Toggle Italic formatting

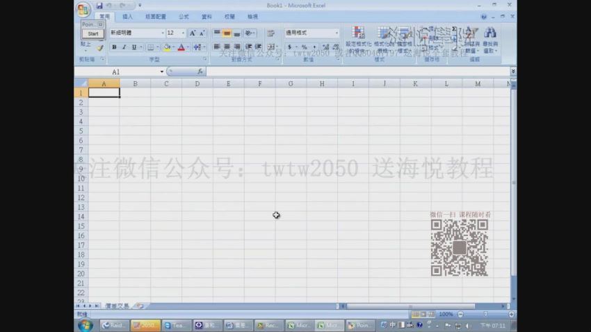click(124, 47)
